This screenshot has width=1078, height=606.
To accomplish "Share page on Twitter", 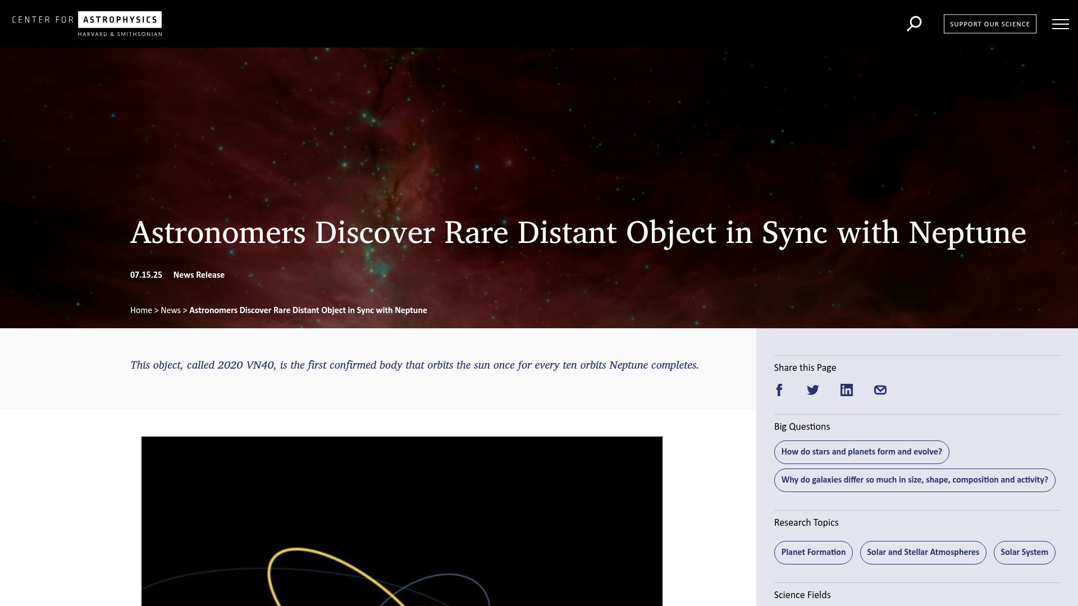I will pyautogui.click(x=813, y=390).
